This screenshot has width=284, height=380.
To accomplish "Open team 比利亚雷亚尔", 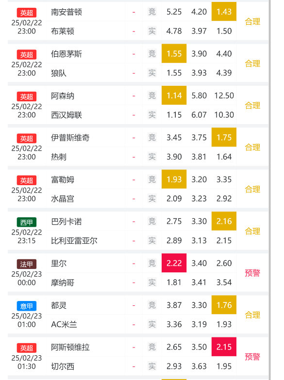I will [x=74, y=240].
